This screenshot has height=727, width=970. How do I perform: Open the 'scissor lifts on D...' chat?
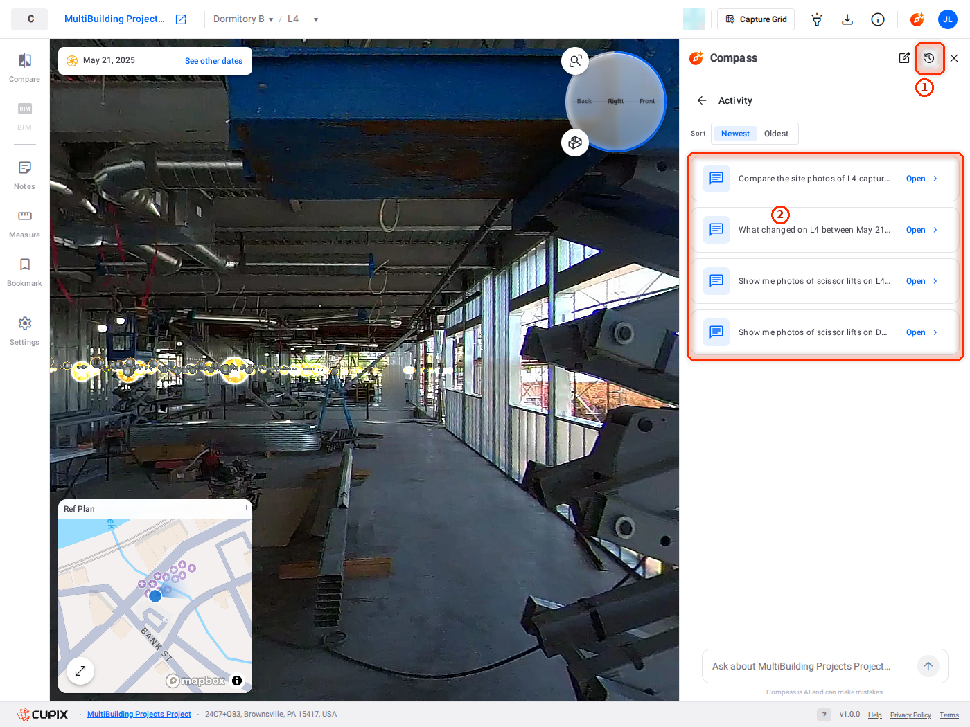click(825, 332)
